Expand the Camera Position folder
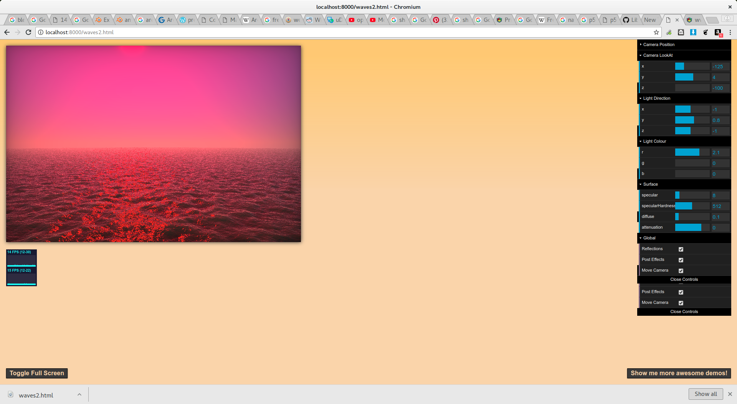This screenshot has width=737, height=404. pyautogui.click(x=684, y=45)
